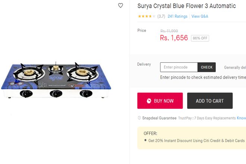Click the (3.7) rating score
Image resolution: width=246 pixels, height=164 pixels.
[161, 16]
